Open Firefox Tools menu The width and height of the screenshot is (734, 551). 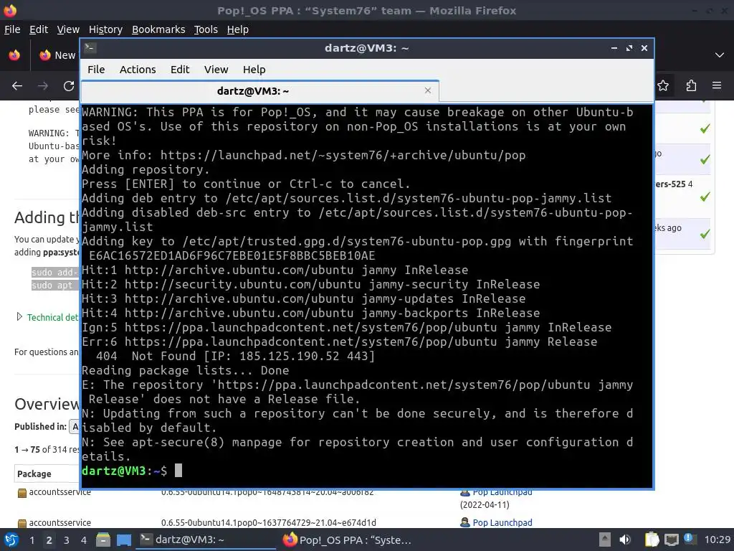coord(206,29)
